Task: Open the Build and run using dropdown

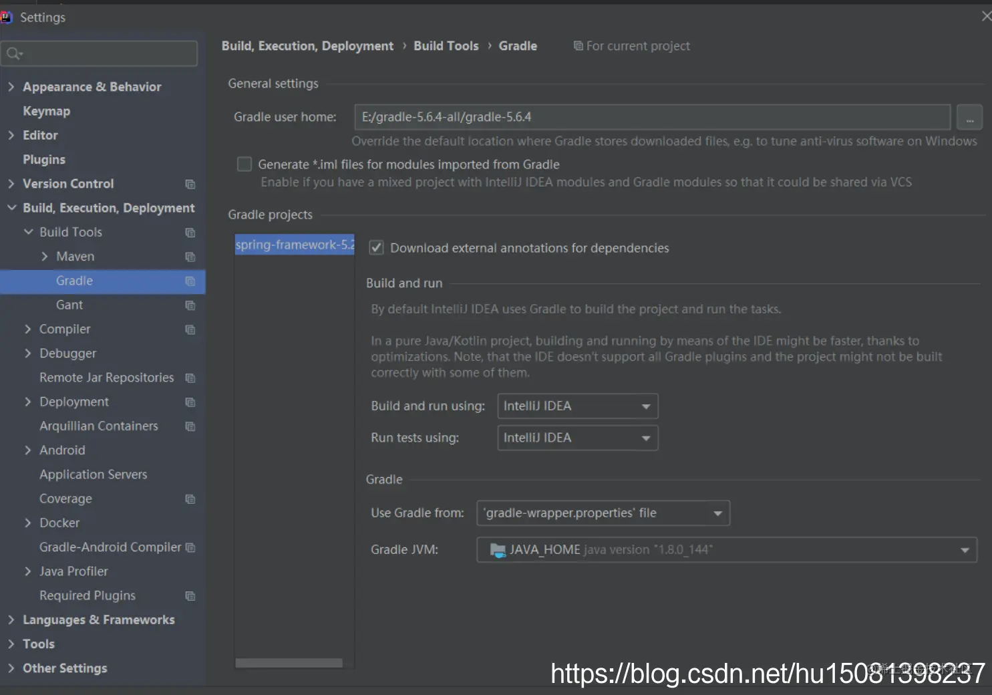Action: click(578, 406)
